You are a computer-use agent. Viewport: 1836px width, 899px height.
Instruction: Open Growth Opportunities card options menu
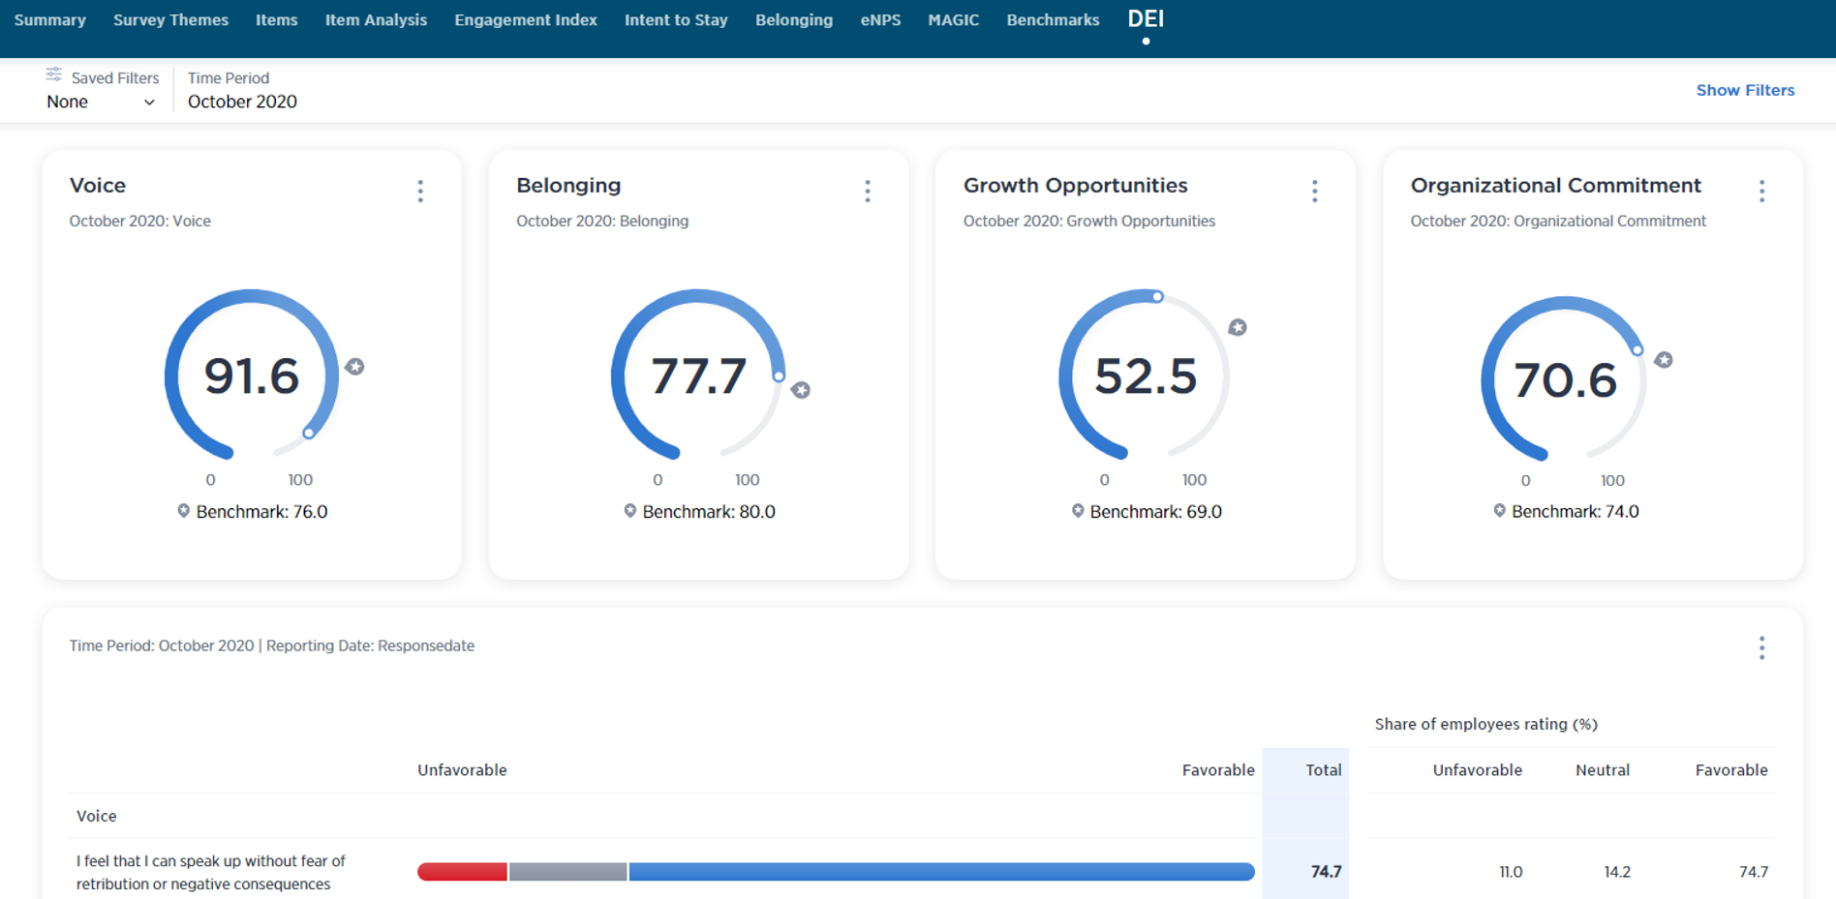tap(1314, 192)
